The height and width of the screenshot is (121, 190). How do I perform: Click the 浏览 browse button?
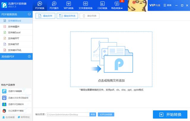[93, 114]
